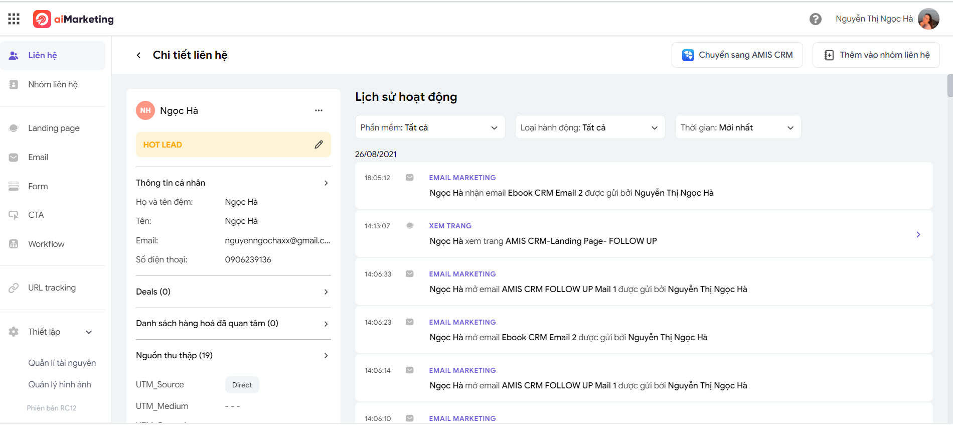Click the 26/08/2021 date header
The width and height of the screenshot is (953, 425).
tap(376, 154)
